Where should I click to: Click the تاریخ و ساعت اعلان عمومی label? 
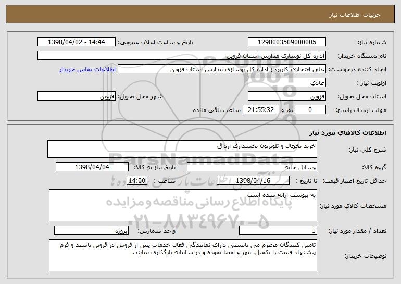pos(156,42)
